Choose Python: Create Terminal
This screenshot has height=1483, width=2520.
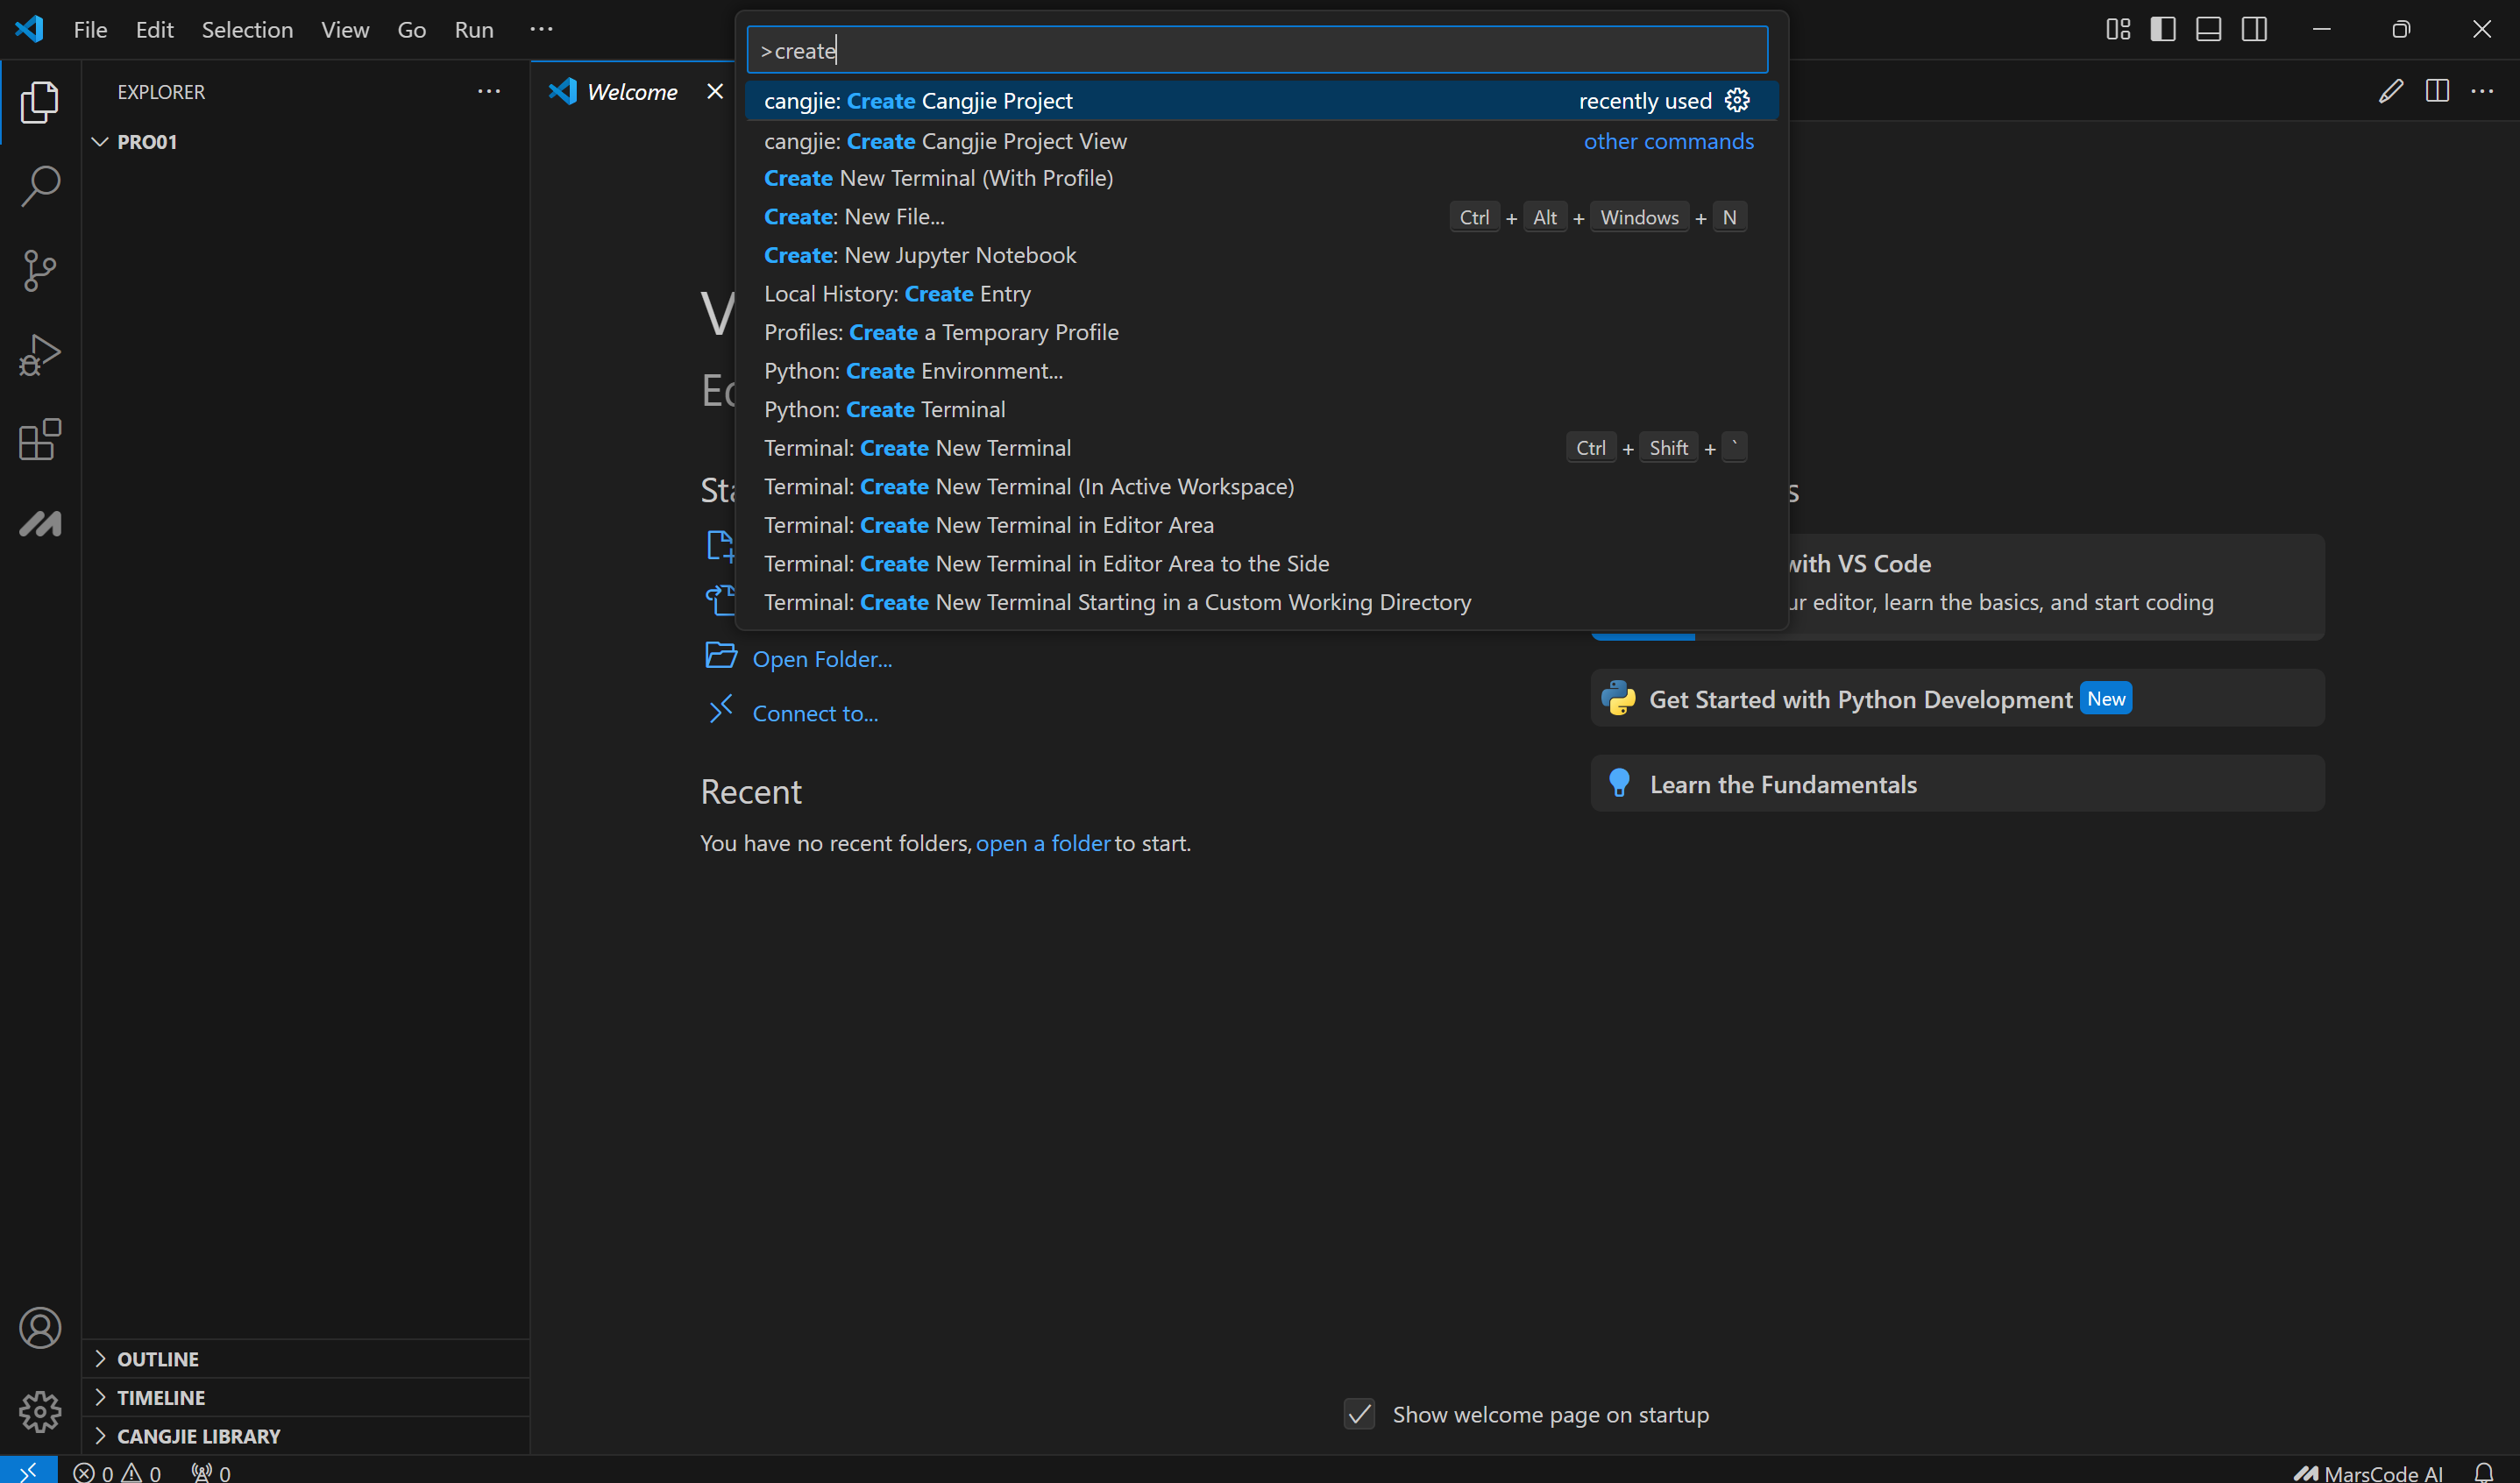click(x=1262, y=409)
